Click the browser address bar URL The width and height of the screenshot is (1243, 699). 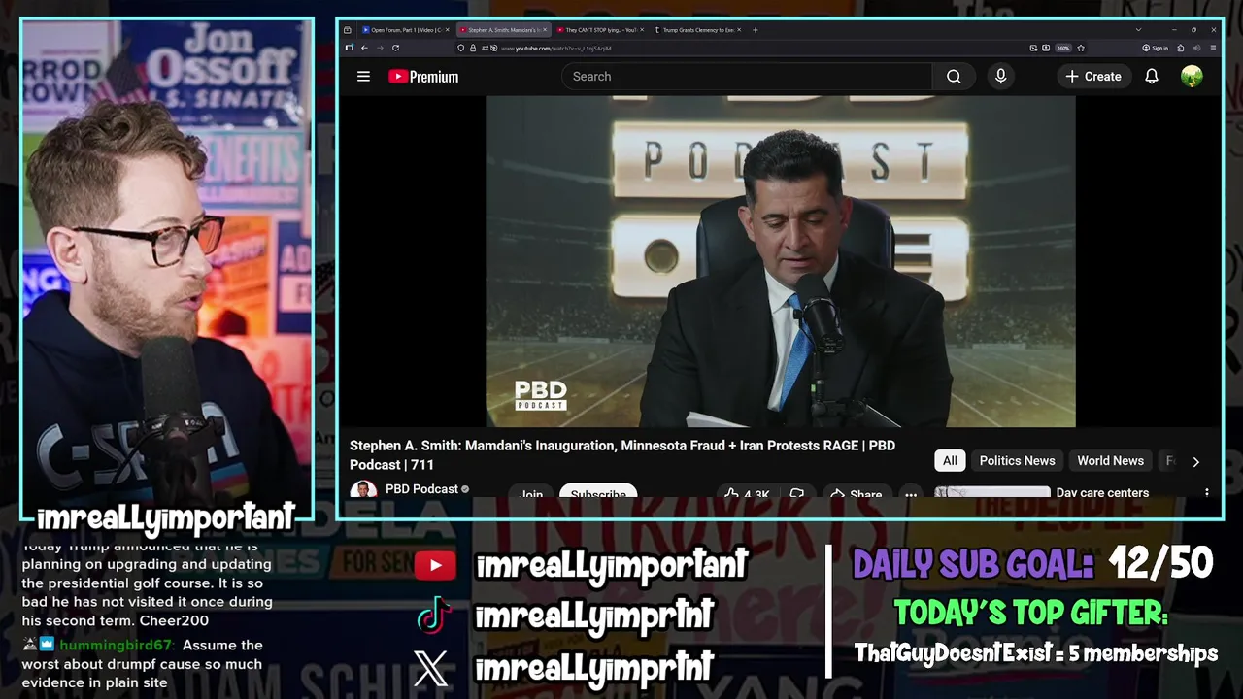(556, 48)
